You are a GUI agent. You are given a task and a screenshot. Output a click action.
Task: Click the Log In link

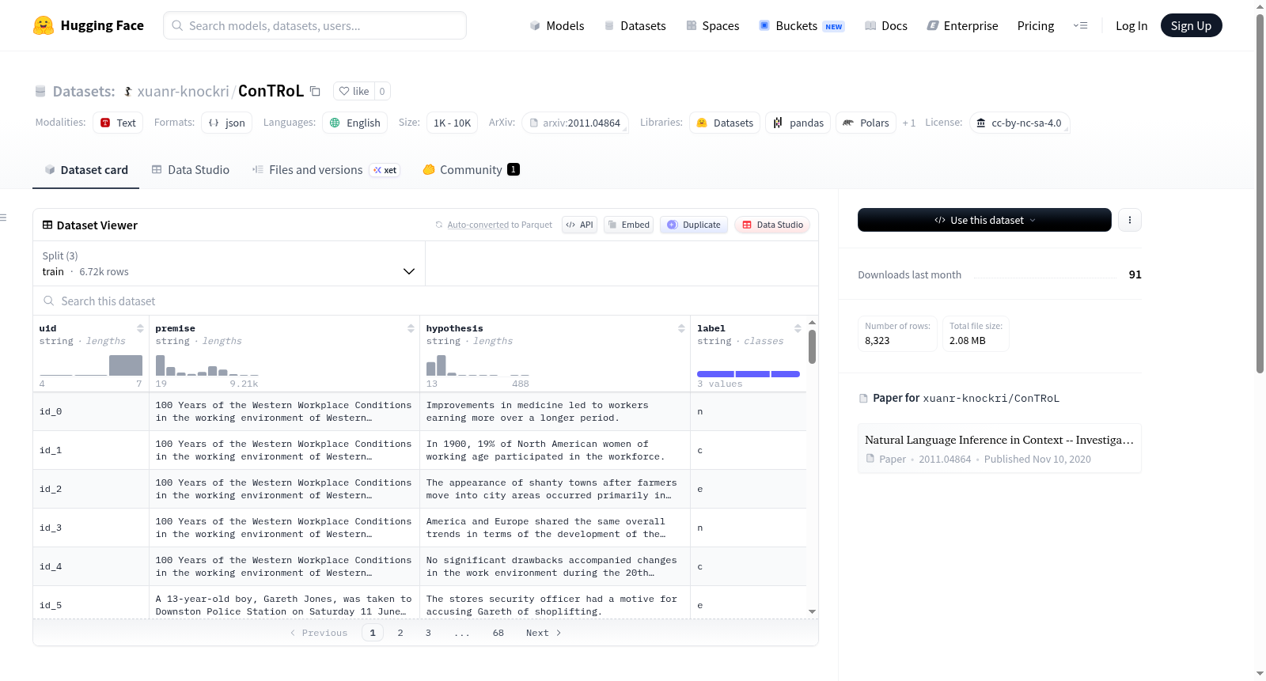coord(1131,25)
